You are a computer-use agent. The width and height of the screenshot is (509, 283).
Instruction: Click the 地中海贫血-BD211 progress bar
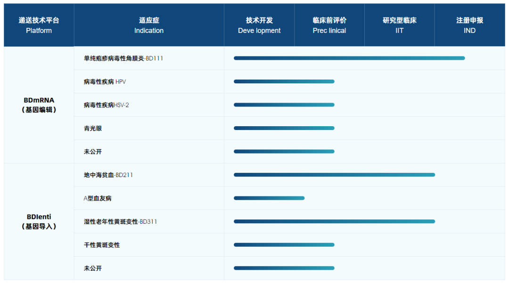(334, 175)
